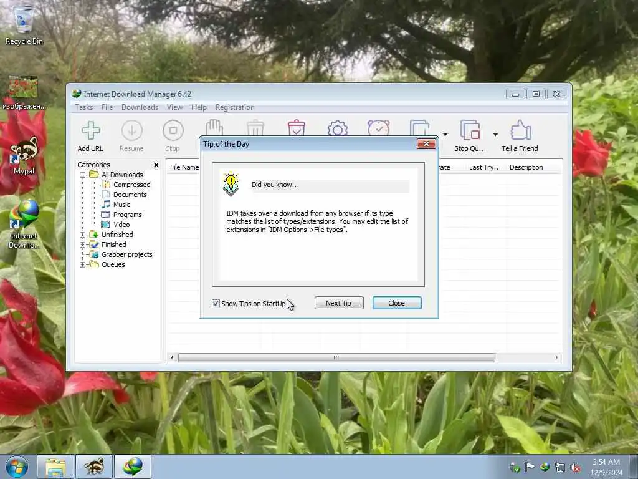Click the Mypal raccoon taskbar icon
The width and height of the screenshot is (638, 479).
point(94,467)
